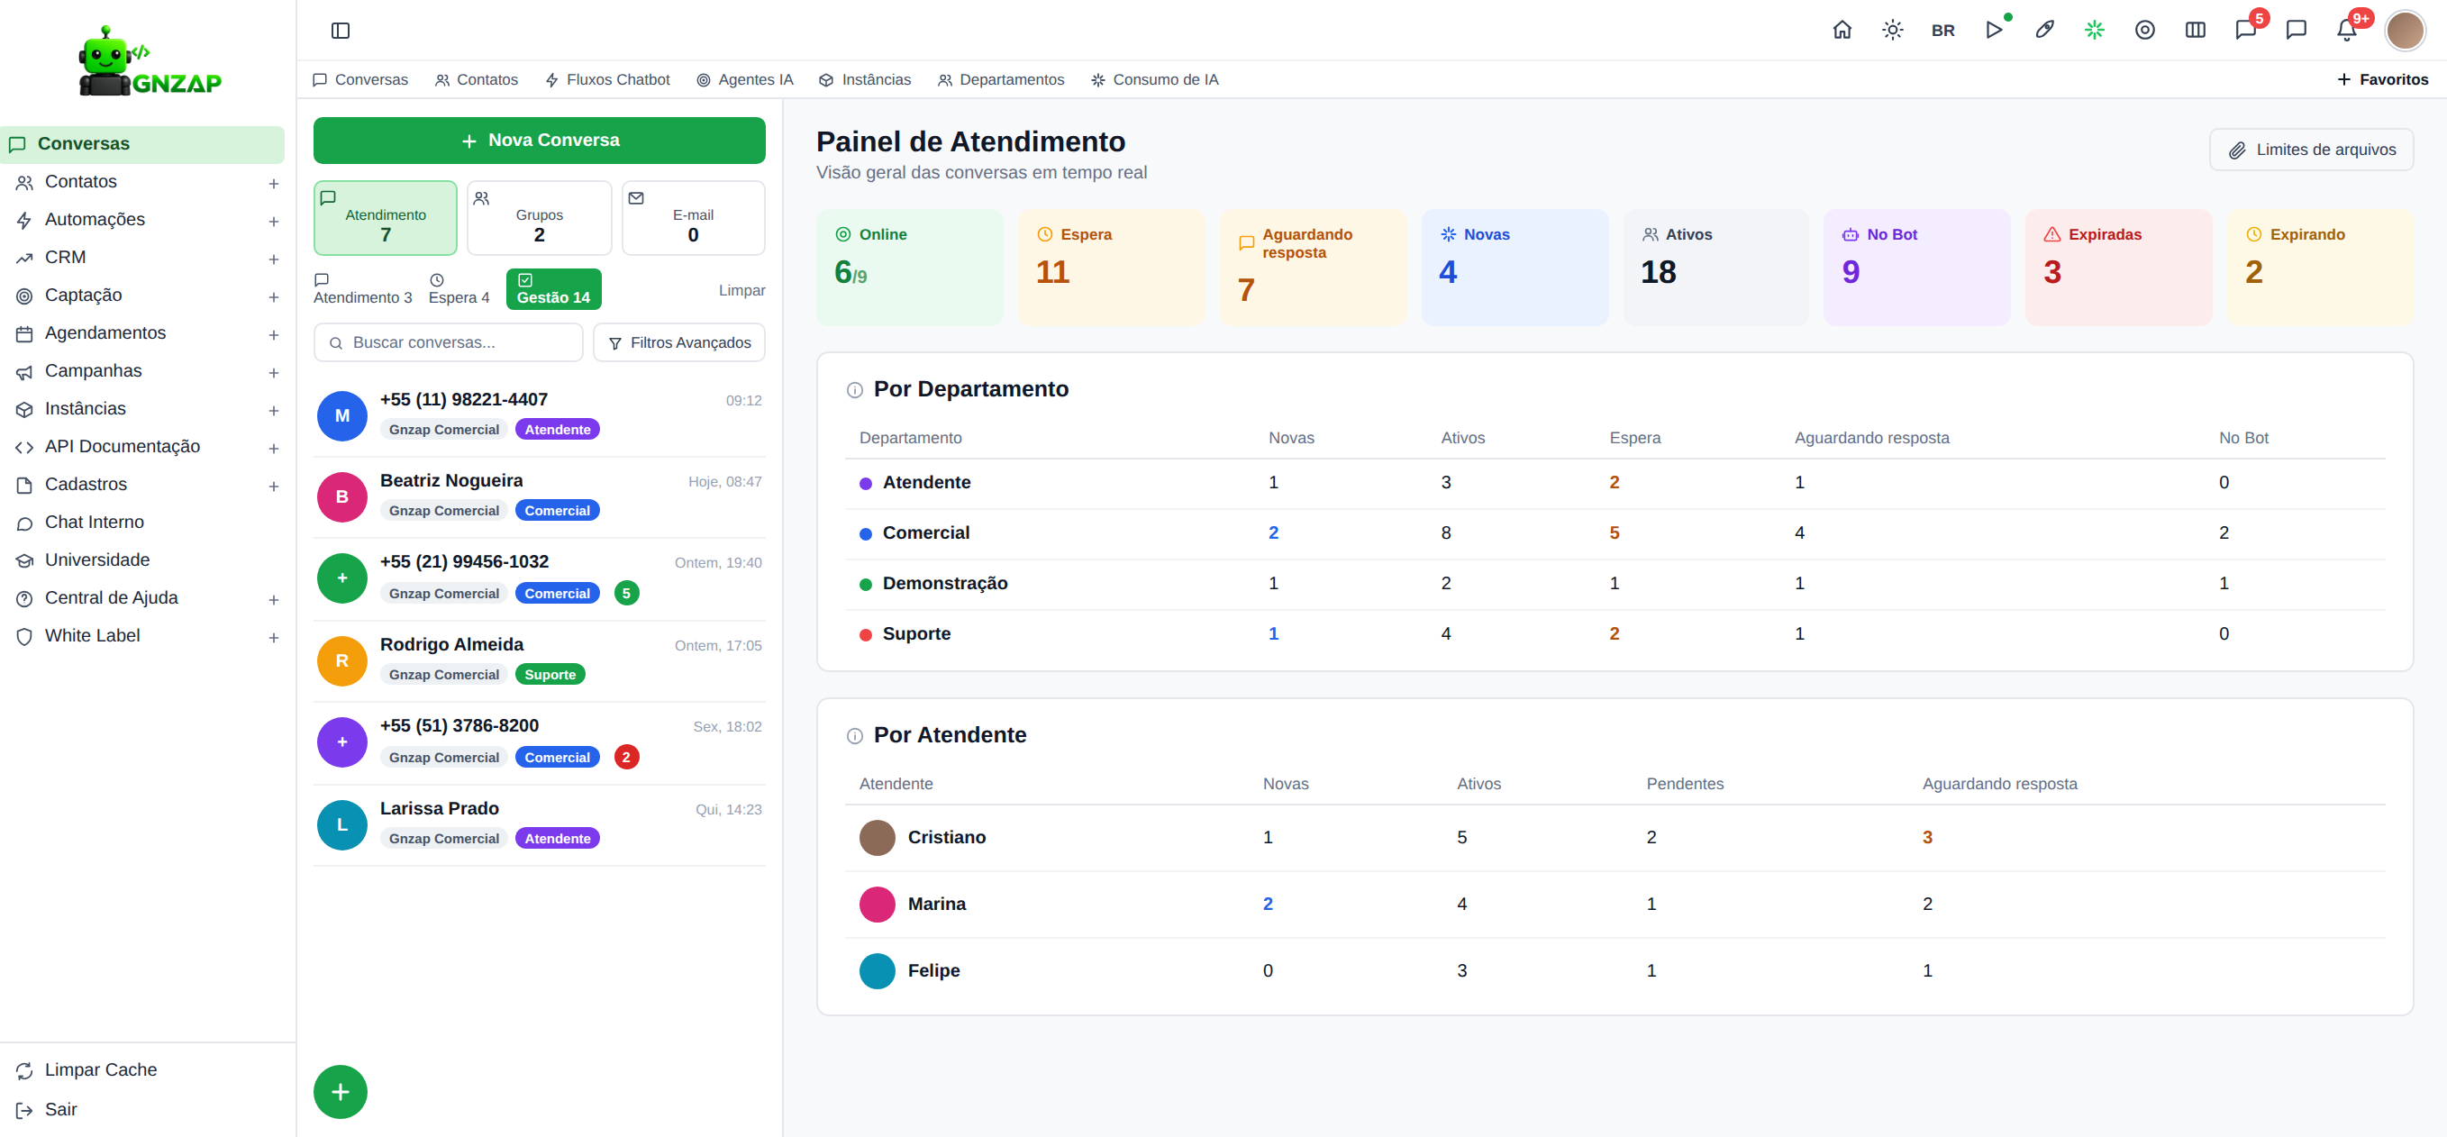
Task: Click info icon beside Por Departamento
Action: [x=854, y=390]
